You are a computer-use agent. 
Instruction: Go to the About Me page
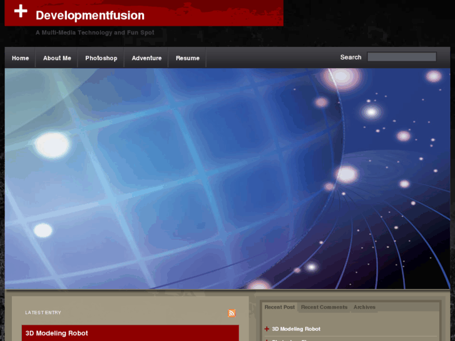(57, 58)
